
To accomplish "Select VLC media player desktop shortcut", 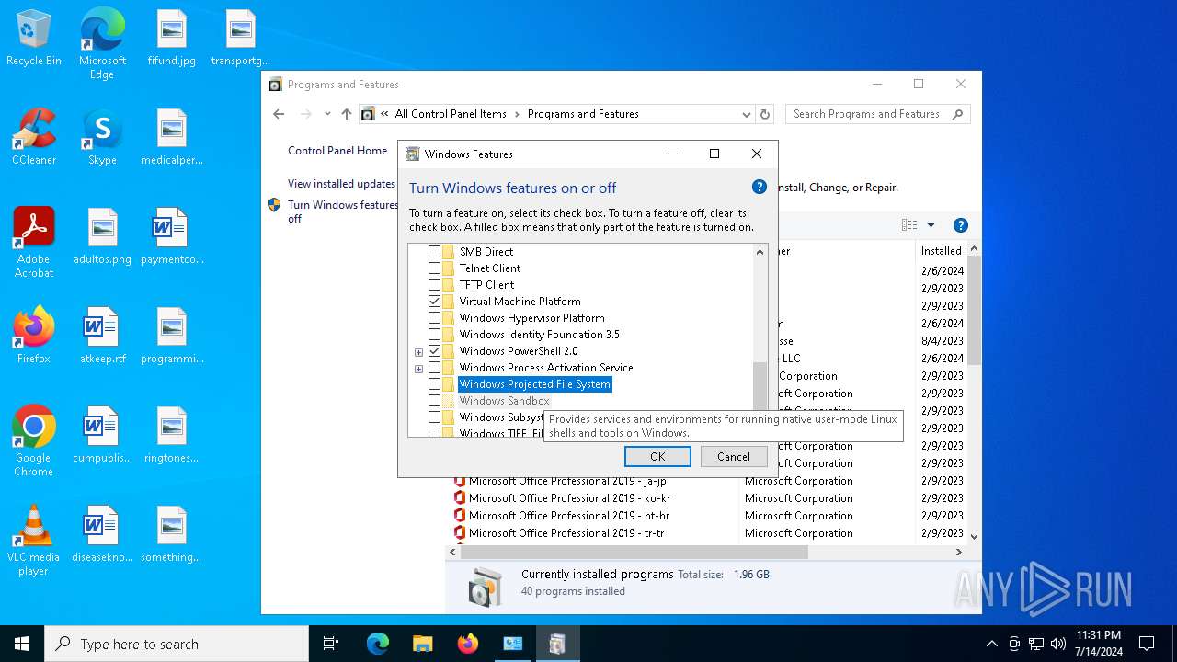I will point(34,541).
